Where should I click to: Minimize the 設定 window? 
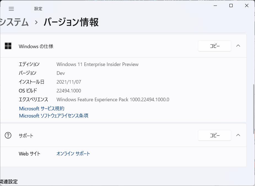[x=215, y=6]
